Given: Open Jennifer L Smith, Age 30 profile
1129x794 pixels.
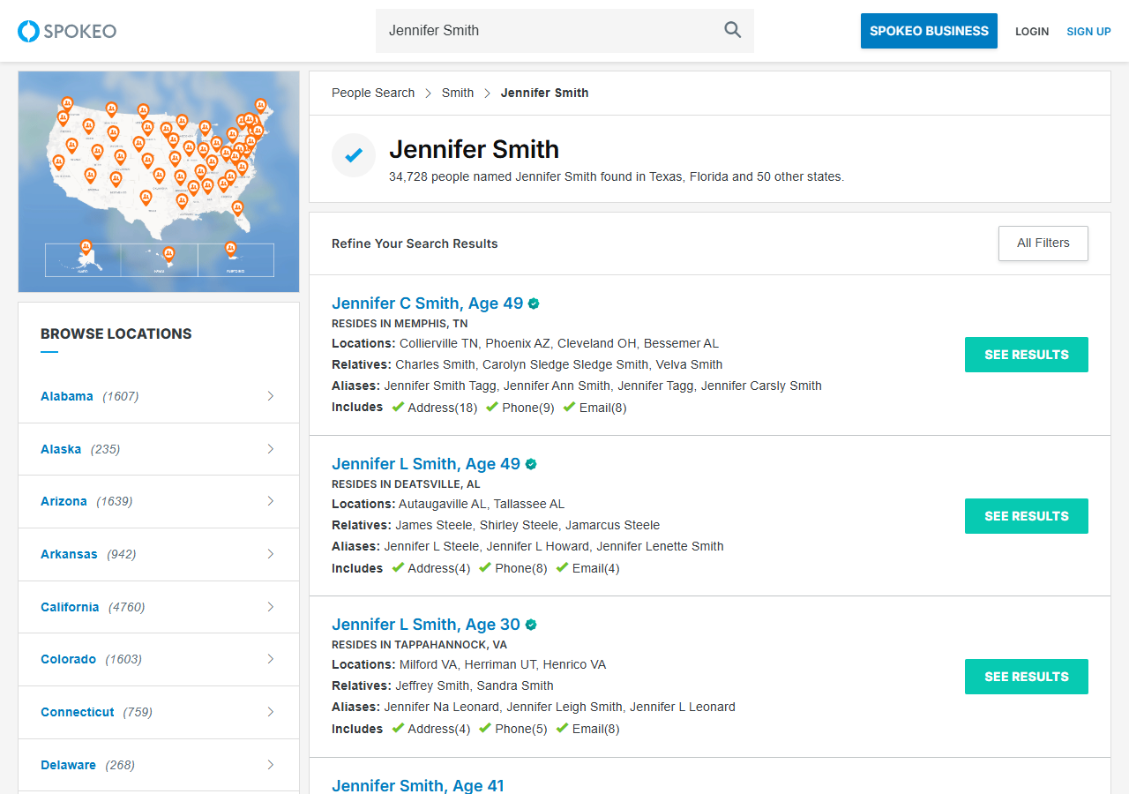Looking at the screenshot, I should 426,625.
